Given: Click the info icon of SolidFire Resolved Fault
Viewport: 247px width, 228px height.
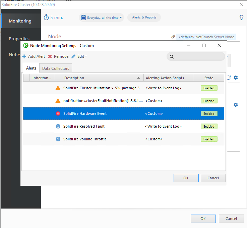Looking at the screenshot, I should 58,126.
